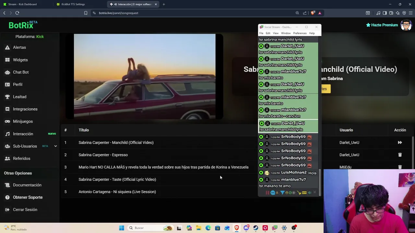Click Cerrar Sesión in the sidebar
The image size is (415, 233).
25,210
